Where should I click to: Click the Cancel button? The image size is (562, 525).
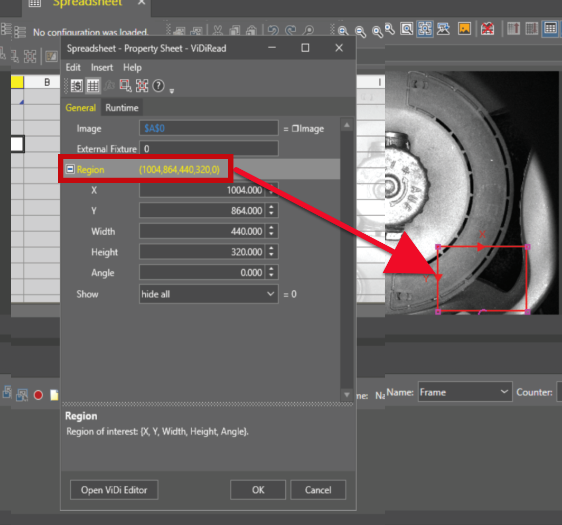click(318, 490)
